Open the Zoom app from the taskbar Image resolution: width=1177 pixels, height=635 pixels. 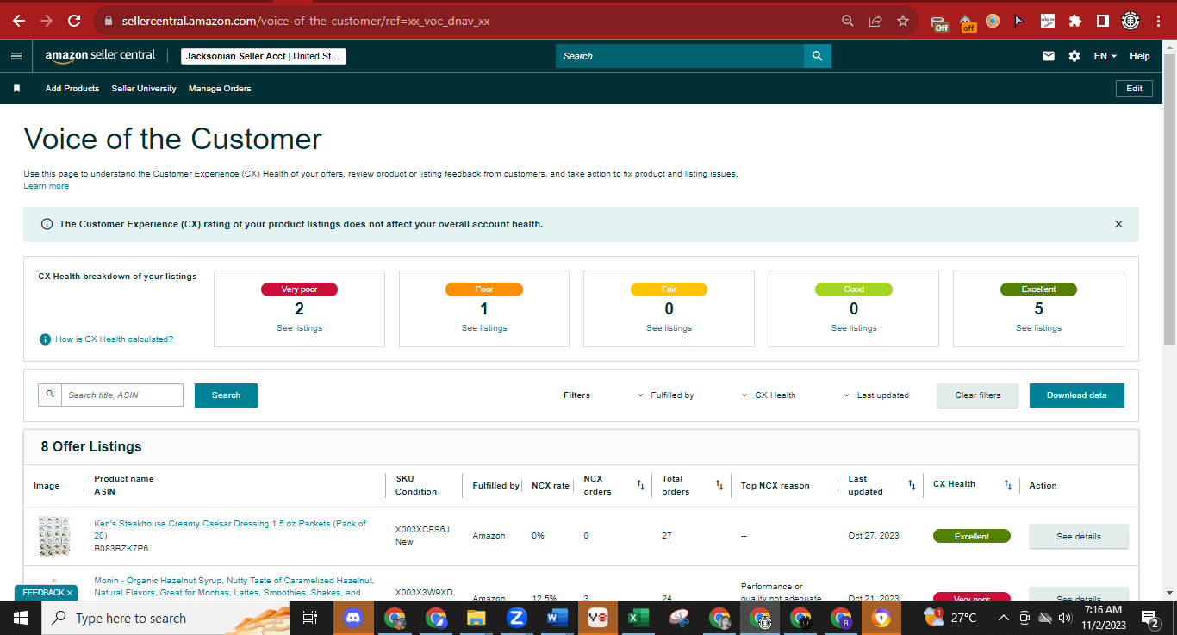click(x=517, y=618)
